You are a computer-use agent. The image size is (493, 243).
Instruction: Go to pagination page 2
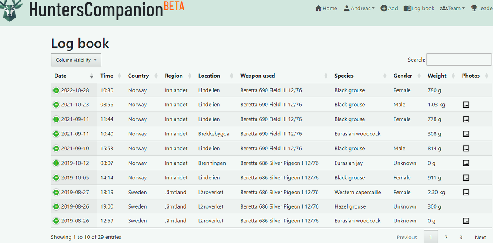click(x=446, y=237)
